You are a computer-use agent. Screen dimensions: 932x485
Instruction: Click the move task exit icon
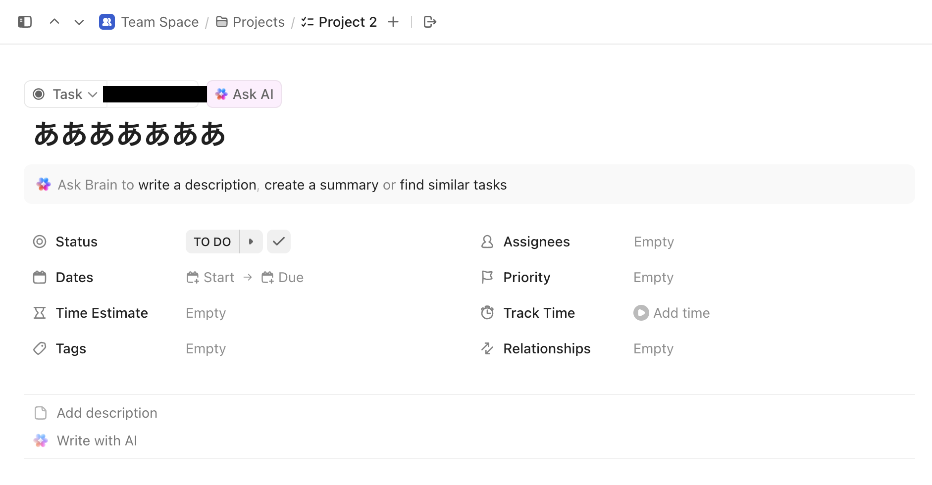[x=430, y=22]
